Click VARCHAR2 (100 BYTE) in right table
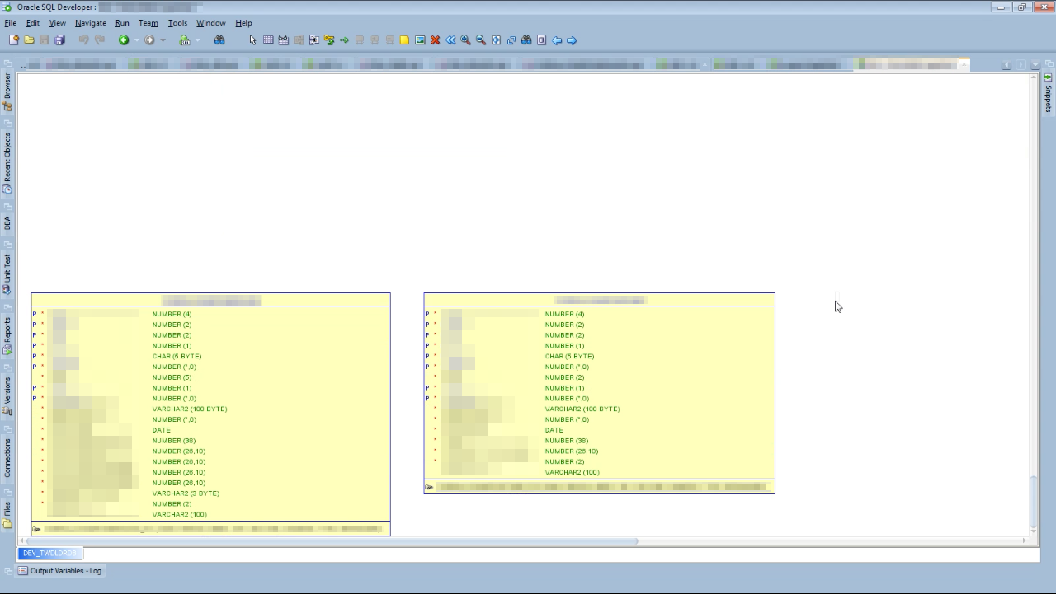The height and width of the screenshot is (594, 1056). click(x=582, y=409)
